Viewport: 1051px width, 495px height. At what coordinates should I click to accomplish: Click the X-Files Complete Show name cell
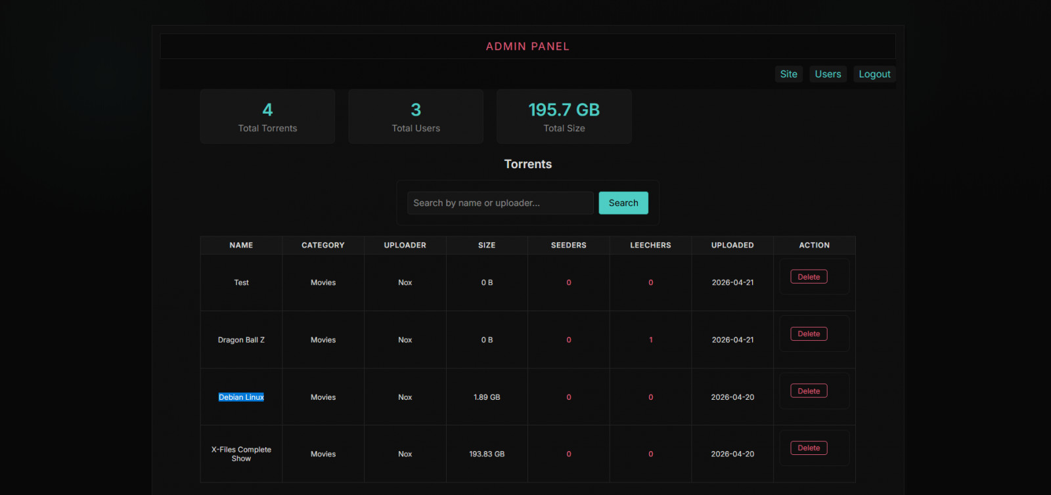(241, 454)
